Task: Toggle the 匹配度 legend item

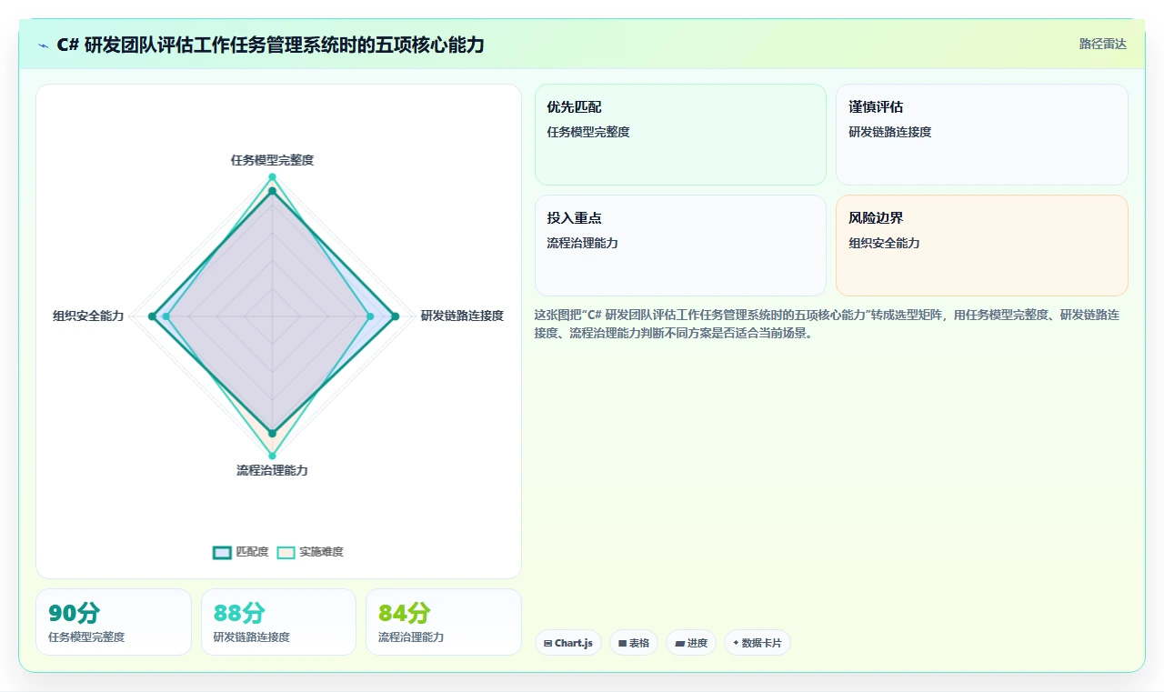Action: [241, 552]
